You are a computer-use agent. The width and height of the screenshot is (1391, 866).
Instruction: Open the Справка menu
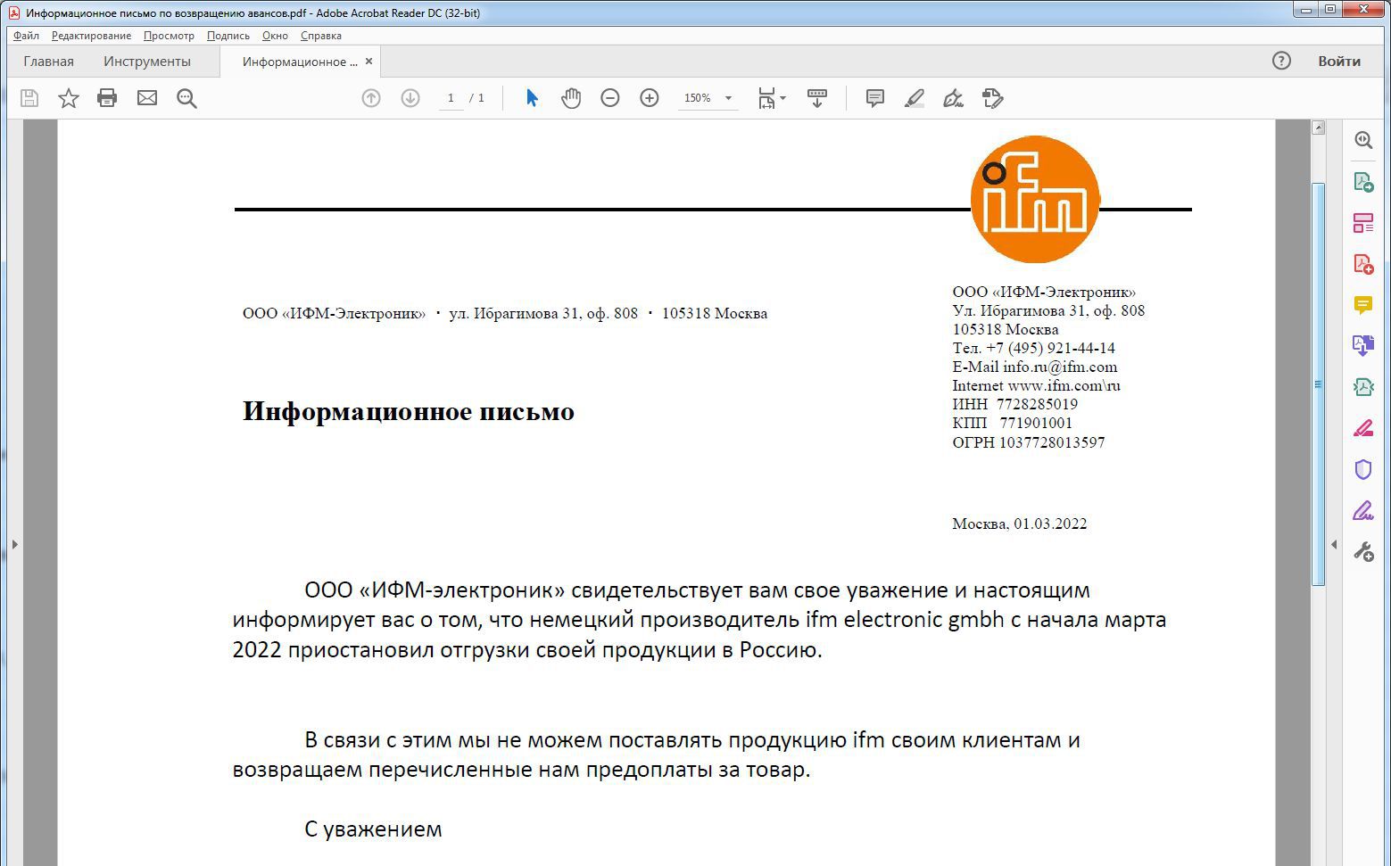pyautogui.click(x=321, y=36)
